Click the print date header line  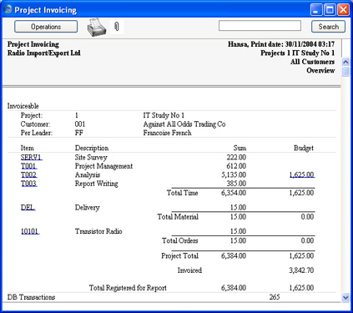tap(281, 44)
